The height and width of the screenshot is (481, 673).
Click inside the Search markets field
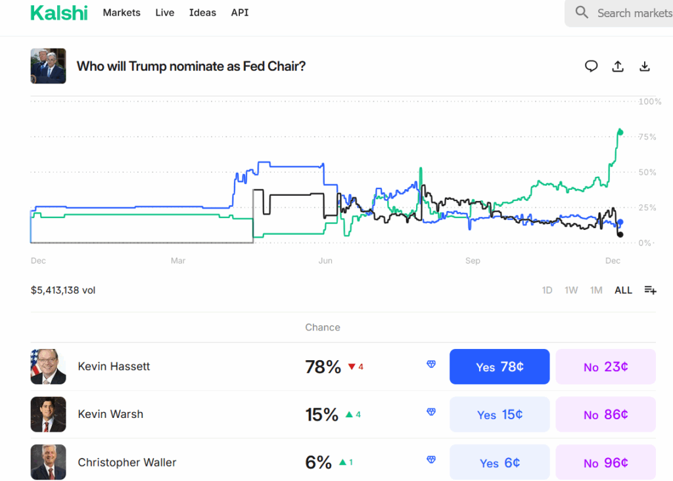click(631, 12)
